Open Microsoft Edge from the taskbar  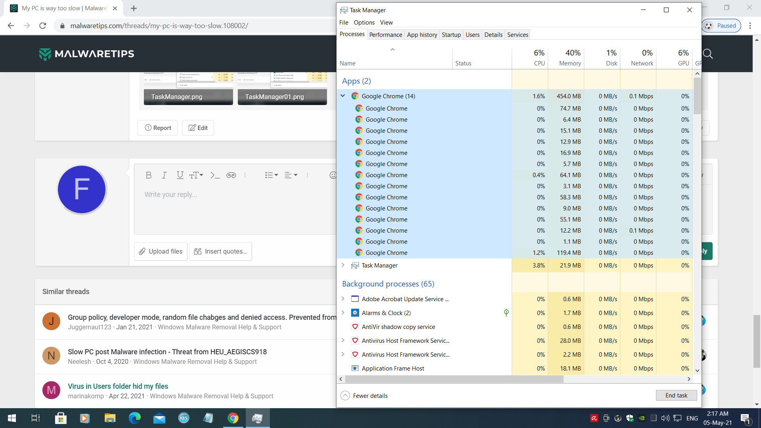(135, 418)
